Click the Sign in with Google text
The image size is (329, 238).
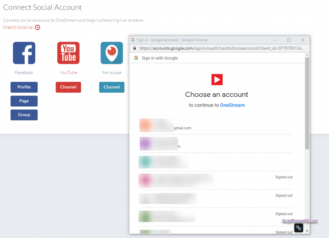coord(160,58)
